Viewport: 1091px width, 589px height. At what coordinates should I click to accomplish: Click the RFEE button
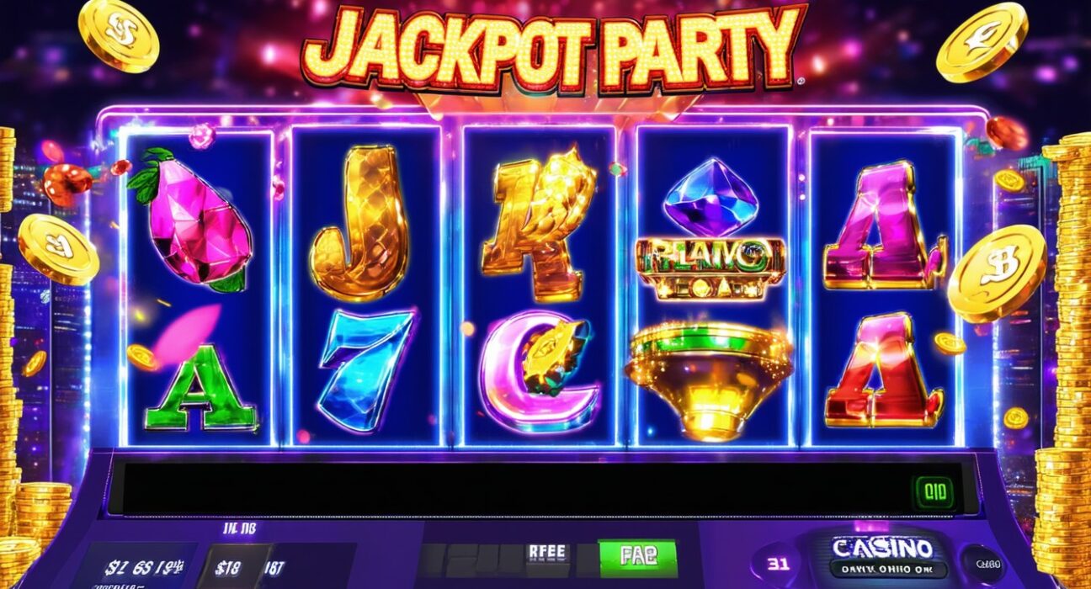coord(548,554)
